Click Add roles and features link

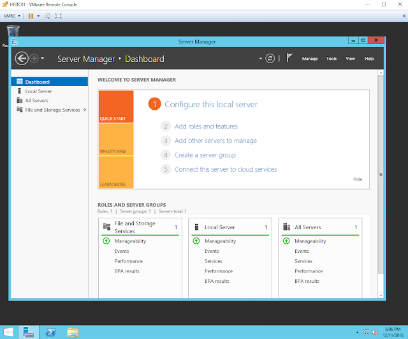(x=206, y=126)
